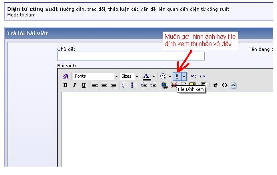Click the paperclip attachment icon
Viewport: 277px width, 175px height.
177,76
